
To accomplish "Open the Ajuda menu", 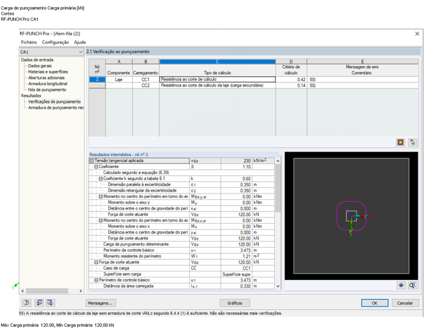I will [x=80, y=42].
